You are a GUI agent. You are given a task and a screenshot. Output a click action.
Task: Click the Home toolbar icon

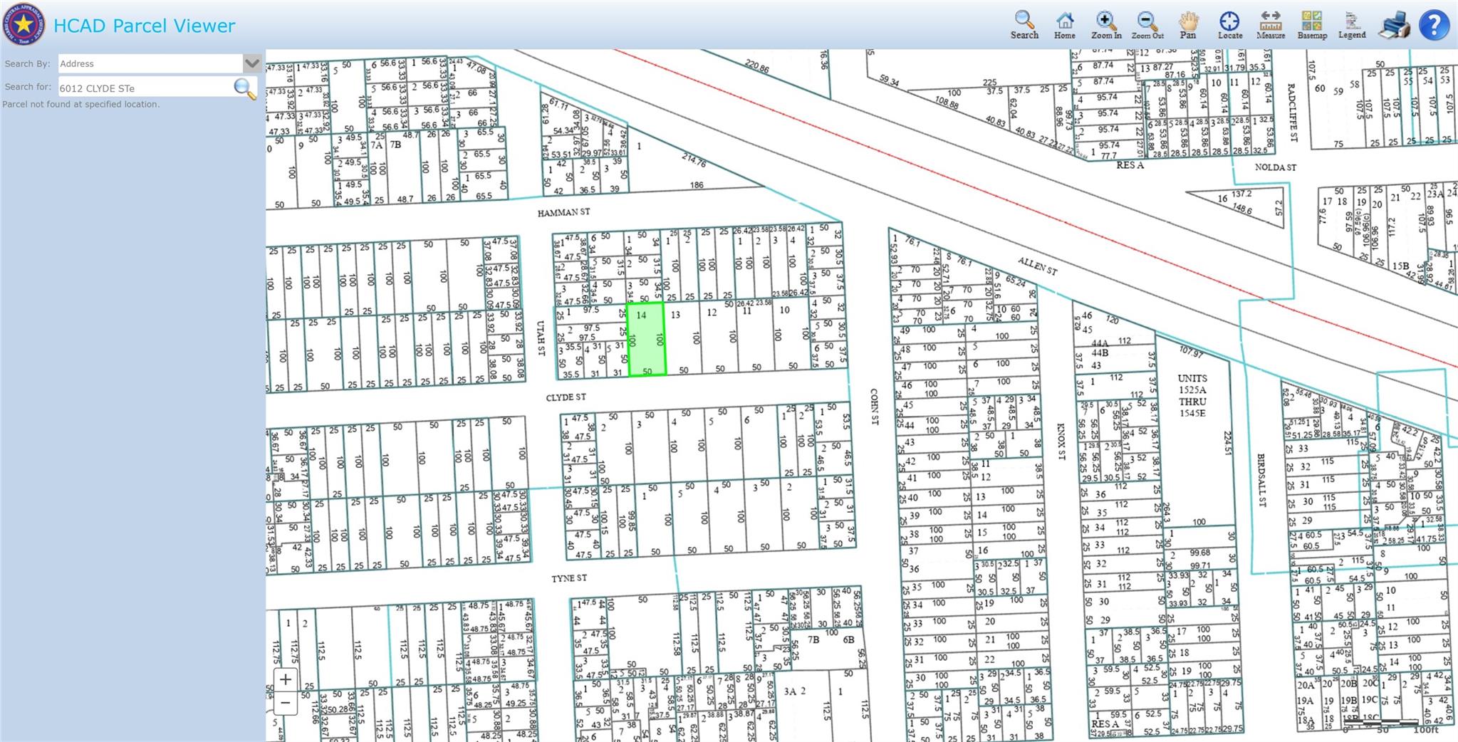click(1065, 24)
